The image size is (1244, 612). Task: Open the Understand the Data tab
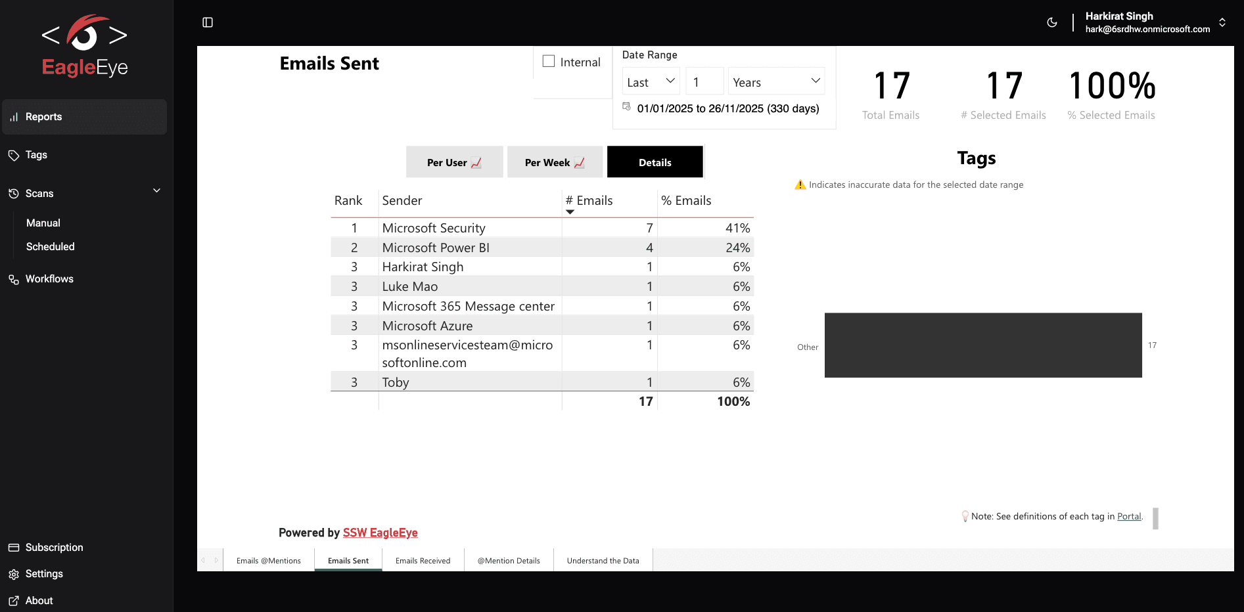(x=603, y=560)
